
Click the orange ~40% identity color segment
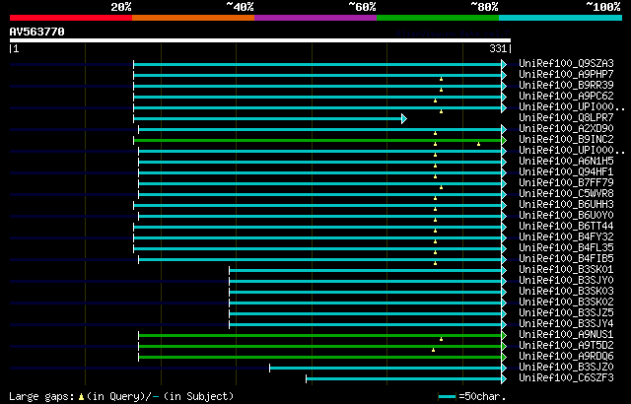(193, 18)
